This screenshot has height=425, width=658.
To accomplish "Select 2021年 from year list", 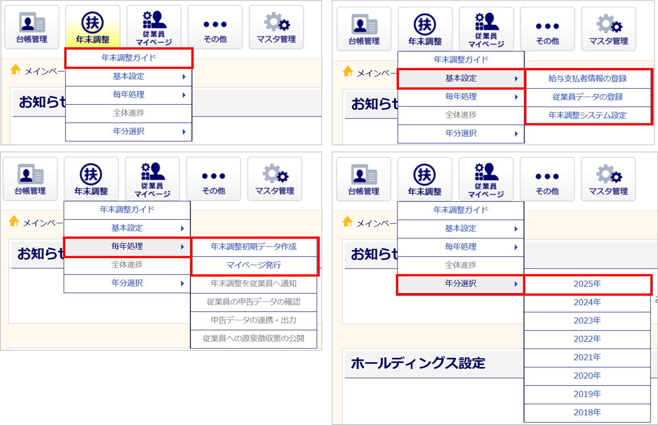I will click(587, 358).
